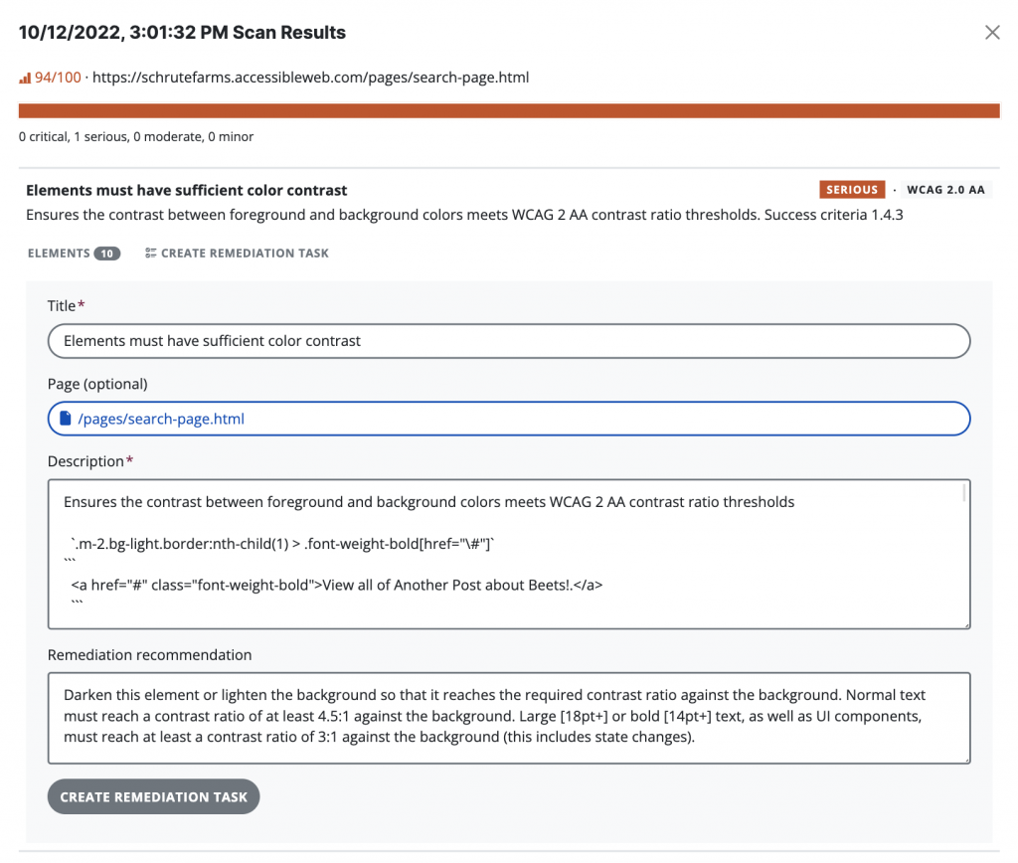Submit with the gray Create Remediation Task button
Viewport: 1018px width, 863px height.
(x=153, y=796)
